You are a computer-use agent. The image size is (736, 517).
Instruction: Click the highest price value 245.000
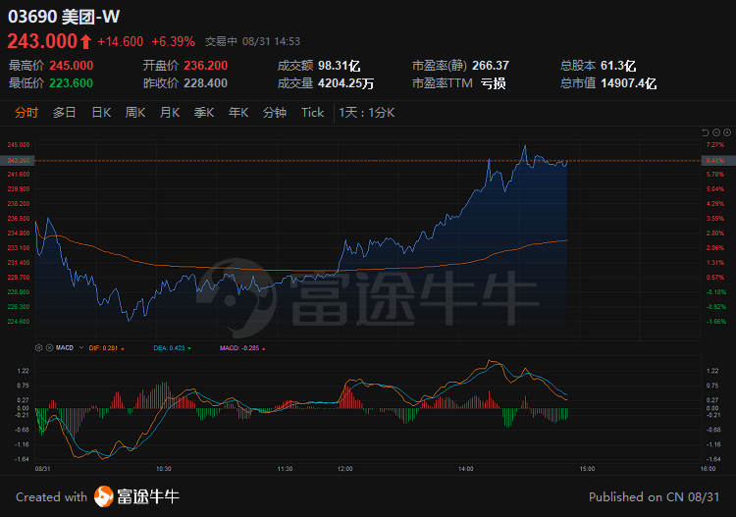point(72,66)
